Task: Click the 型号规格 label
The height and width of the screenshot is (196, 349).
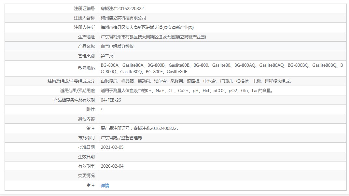Action: [86, 68]
